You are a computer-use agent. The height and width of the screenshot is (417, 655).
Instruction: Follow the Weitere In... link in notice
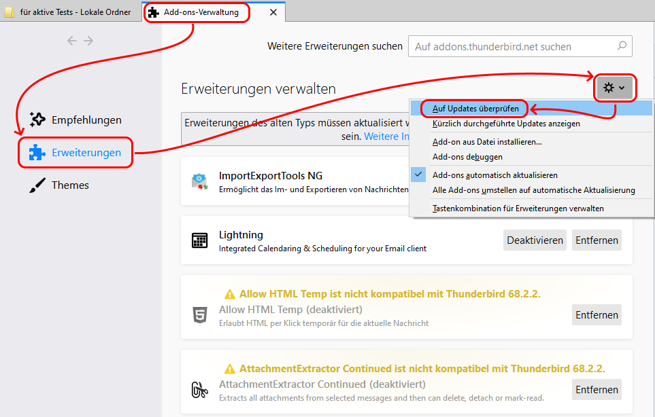pos(386,137)
